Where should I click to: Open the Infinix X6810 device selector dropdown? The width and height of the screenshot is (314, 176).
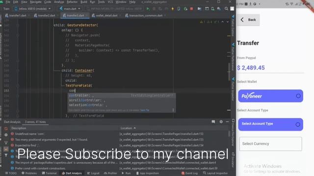tap(32, 9)
